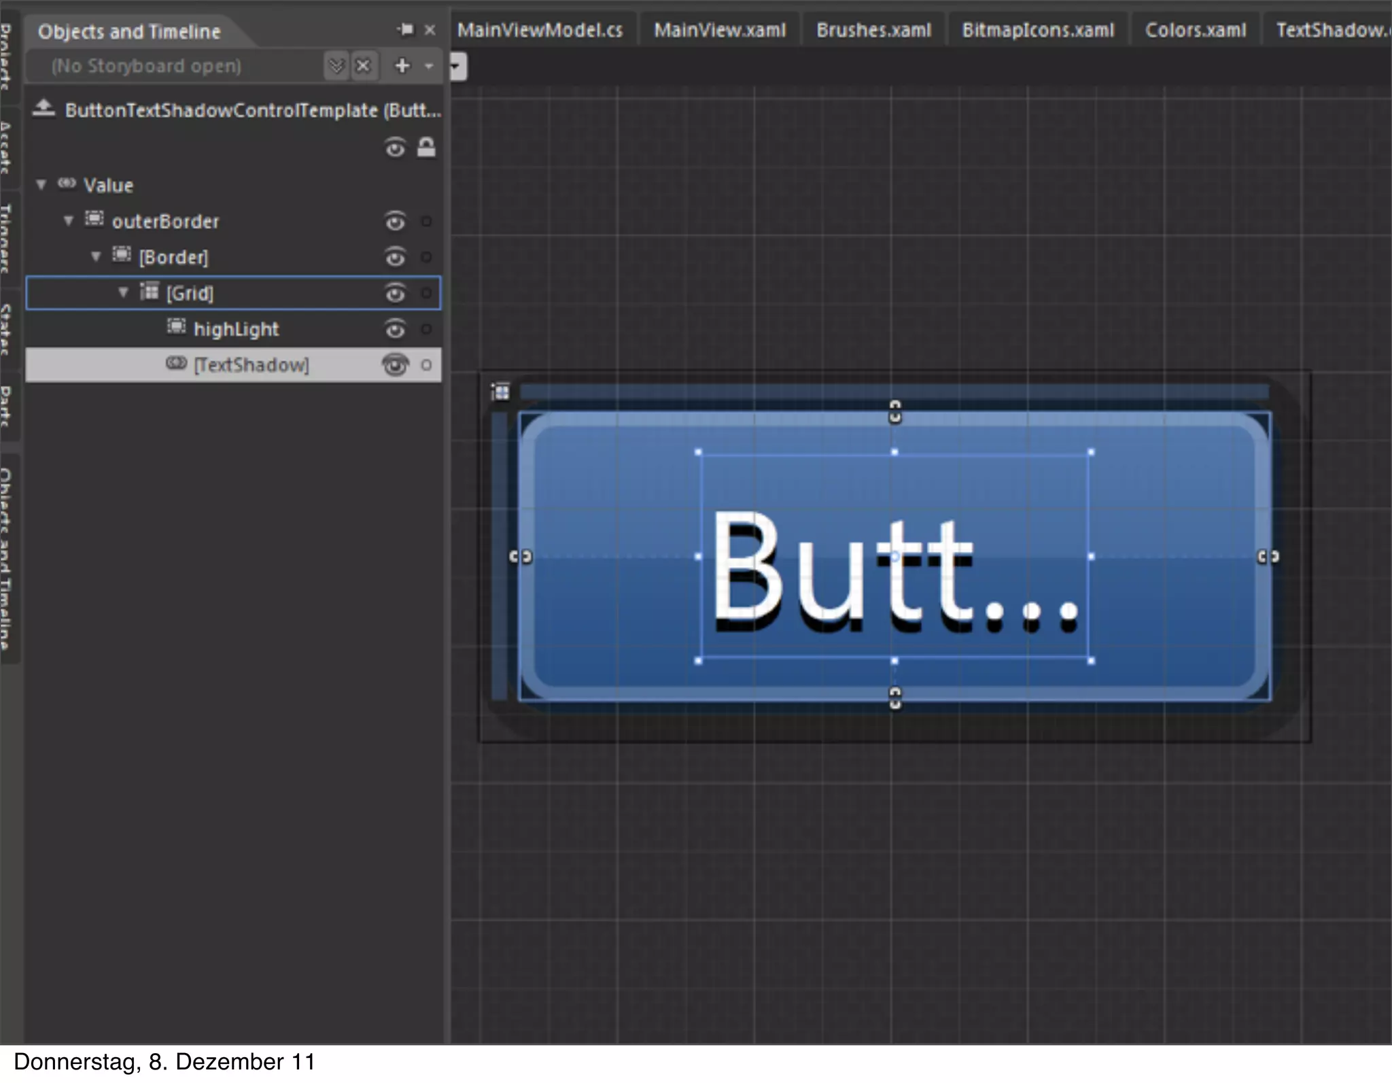1392x1083 pixels.
Task: Click the lock-all padlock icon in header
Action: [x=426, y=148]
